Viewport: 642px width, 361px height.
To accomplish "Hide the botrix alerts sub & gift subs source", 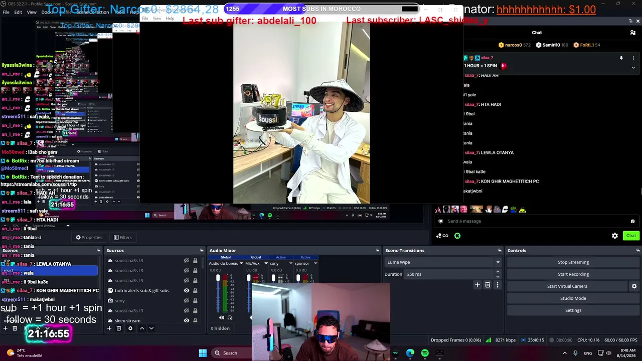I will [x=187, y=291].
